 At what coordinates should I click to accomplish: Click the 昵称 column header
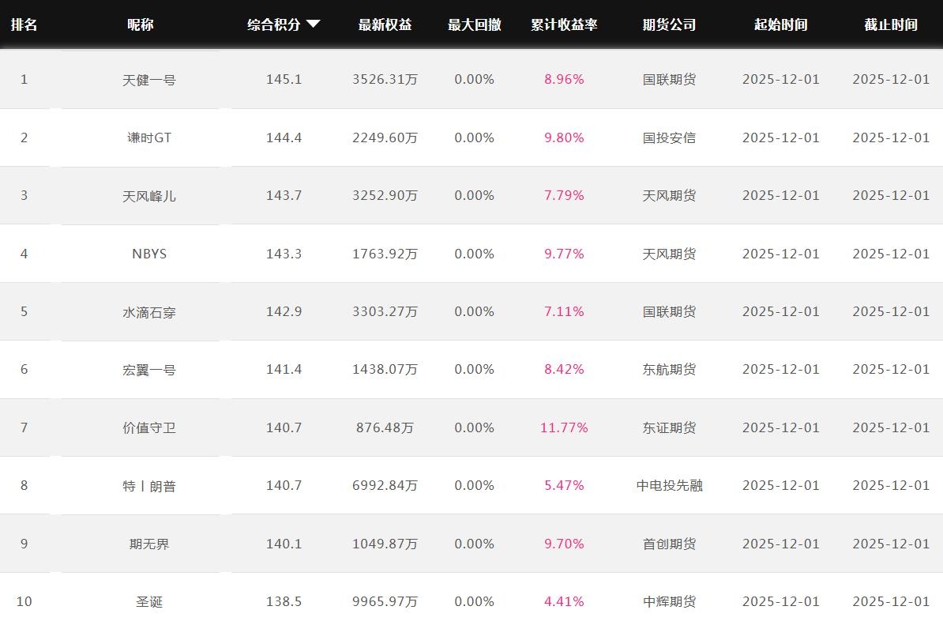pyautogui.click(x=141, y=24)
